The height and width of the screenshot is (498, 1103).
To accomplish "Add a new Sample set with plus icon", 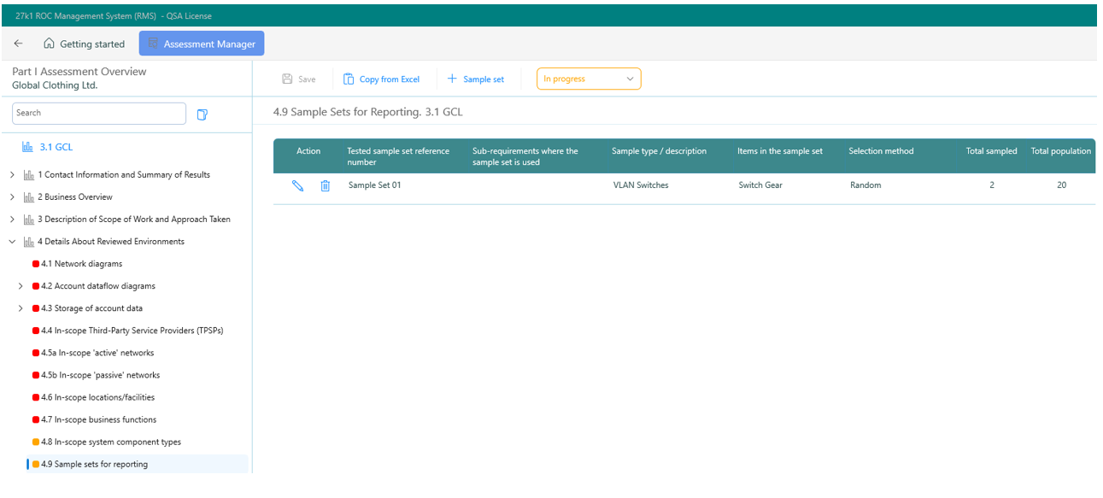I will click(476, 79).
